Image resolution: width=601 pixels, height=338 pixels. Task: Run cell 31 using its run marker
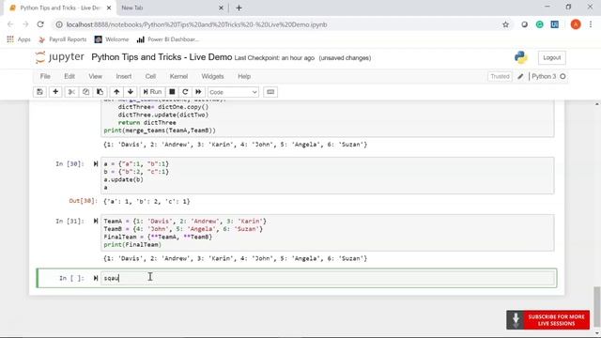click(96, 222)
